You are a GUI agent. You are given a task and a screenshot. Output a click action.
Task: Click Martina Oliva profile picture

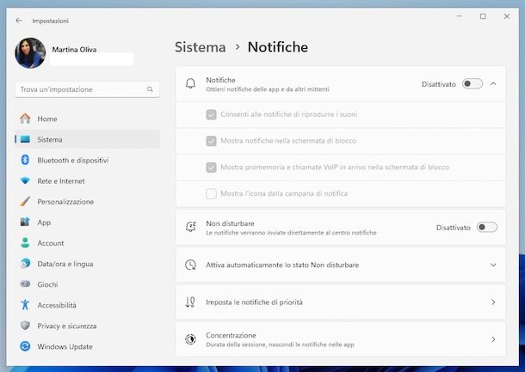pyautogui.click(x=30, y=53)
